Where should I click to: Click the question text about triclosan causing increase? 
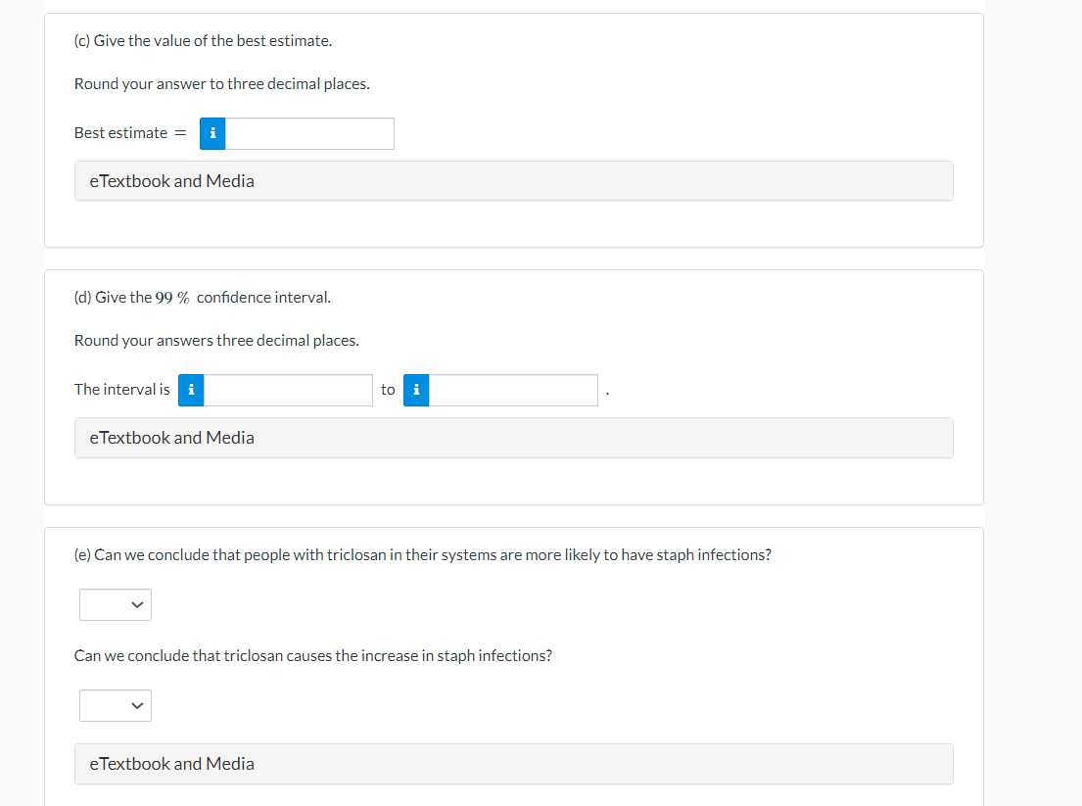(x=312, y=656)
